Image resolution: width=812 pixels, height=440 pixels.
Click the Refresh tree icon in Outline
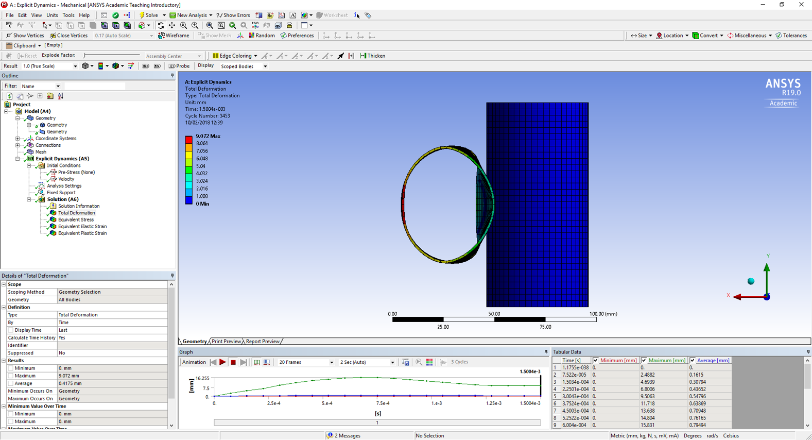[x=9, y=96]
